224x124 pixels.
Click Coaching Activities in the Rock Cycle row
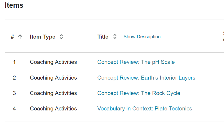click(53, 93)
